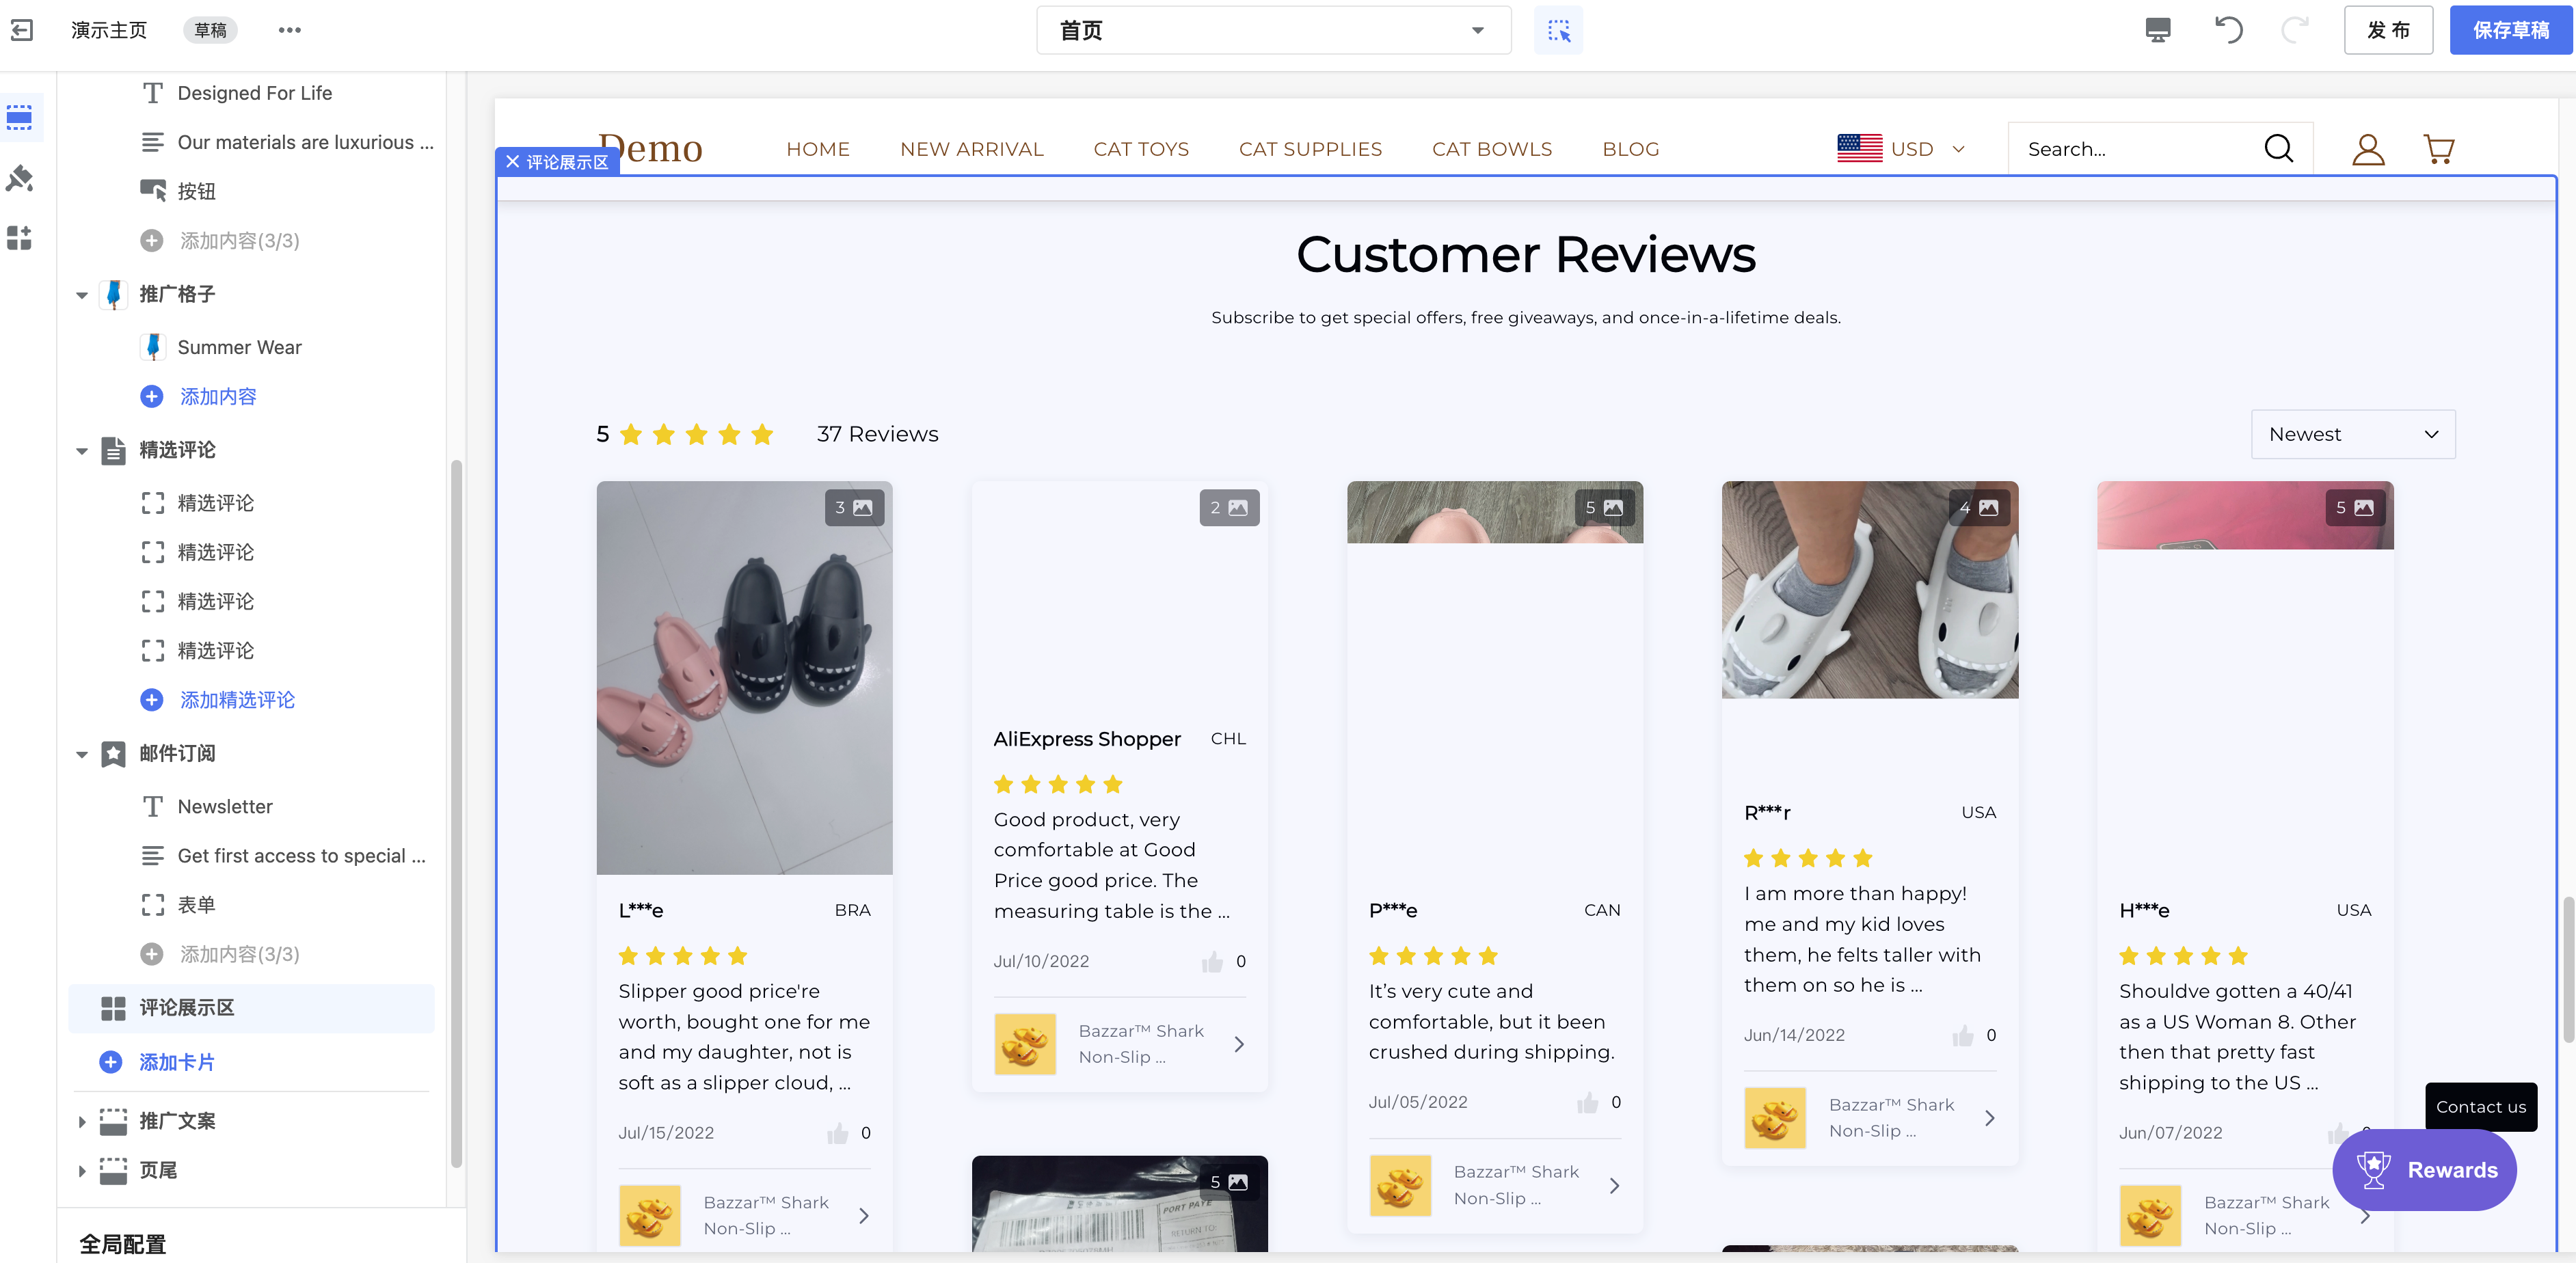Open the 2-photo badge on AliExpress Shopper review

(x=1229, y=508)
